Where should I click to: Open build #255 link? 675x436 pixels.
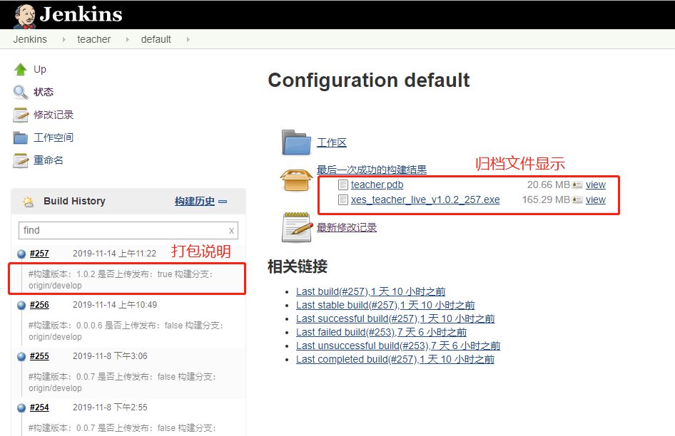pyautogui.click(x=39, y=356)
